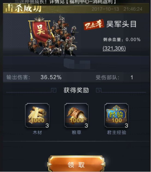Screen dimensions: 151x172
Task: Click the 木材 label under wood icon
Action: (x=37, y=132)
